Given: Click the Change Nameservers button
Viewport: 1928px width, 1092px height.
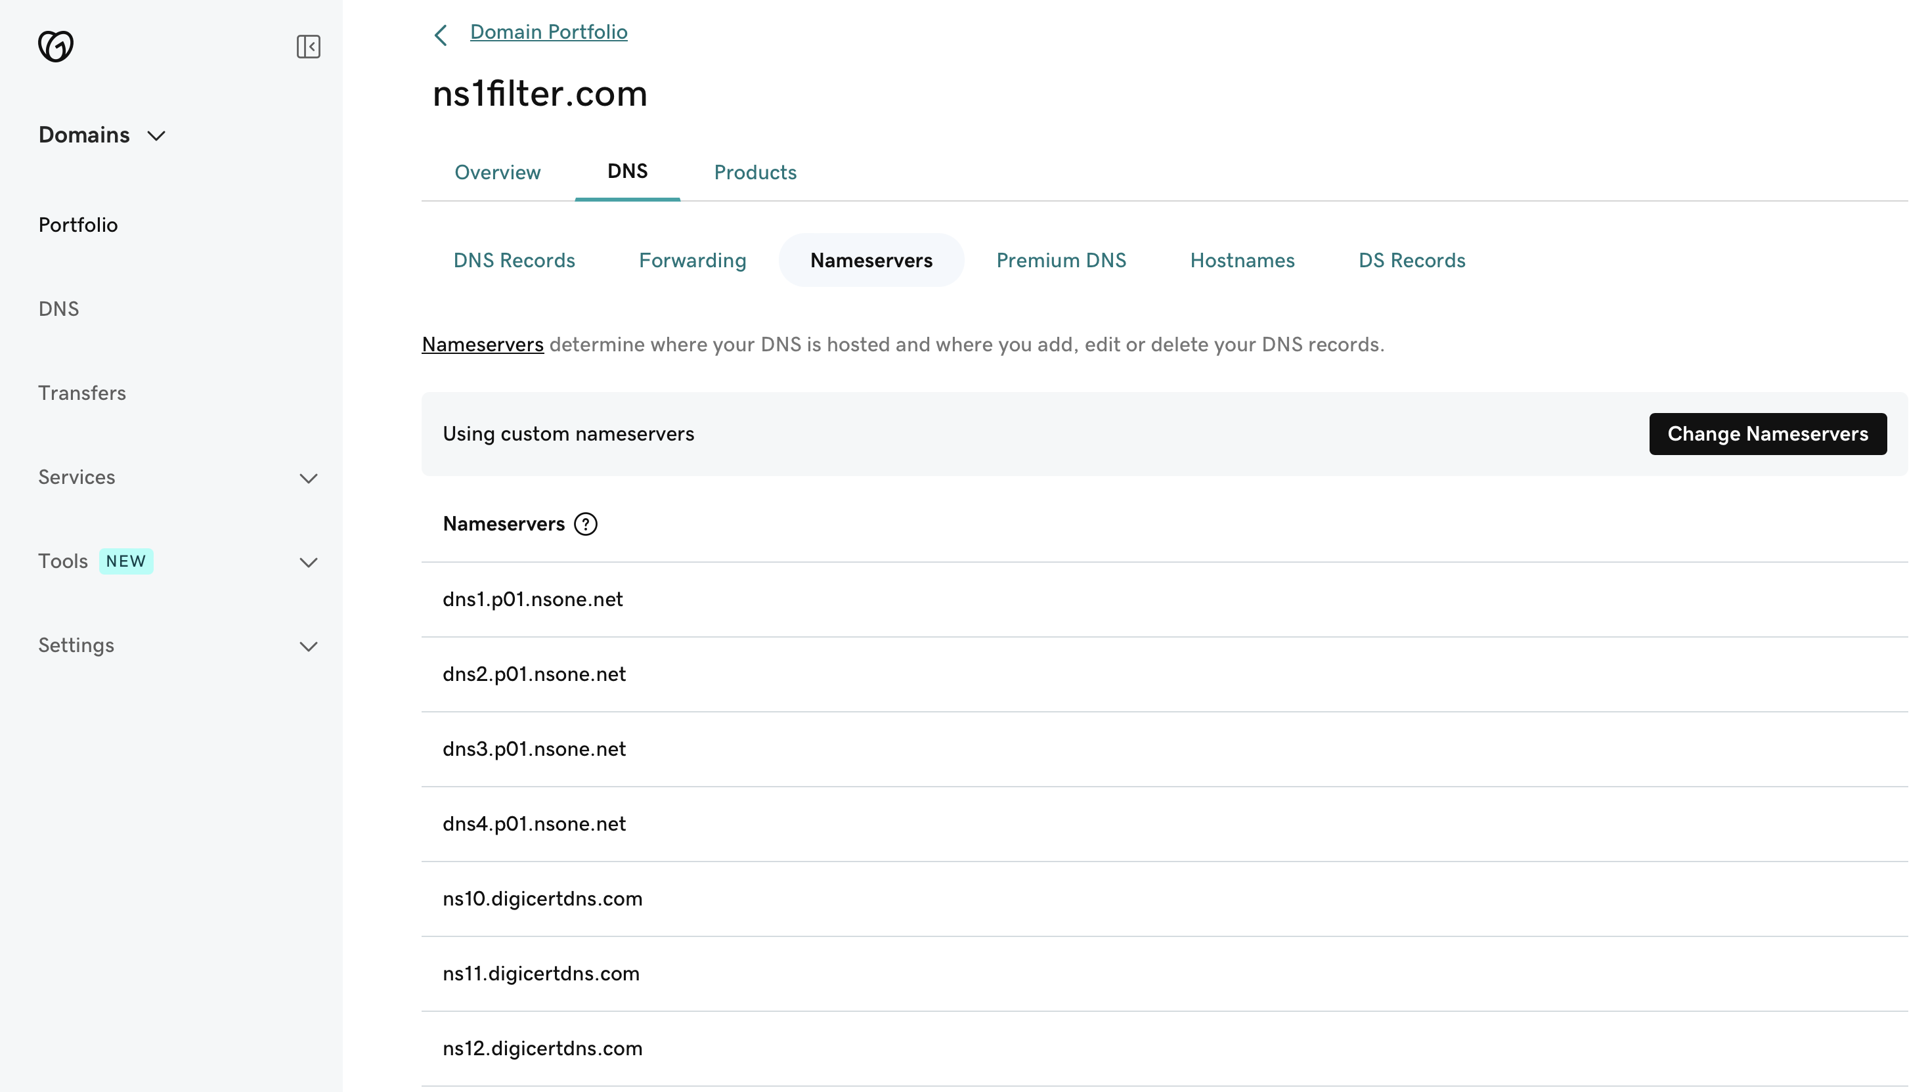Looking at the screenshot, I should click(x=1768, y=433).
